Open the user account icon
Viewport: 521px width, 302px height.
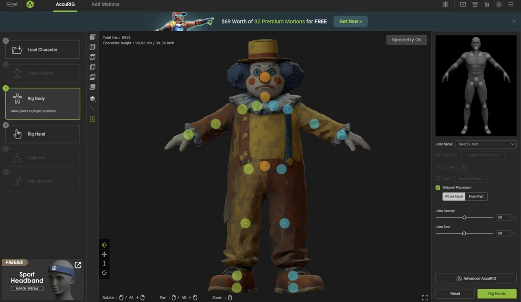click(499, 4)
